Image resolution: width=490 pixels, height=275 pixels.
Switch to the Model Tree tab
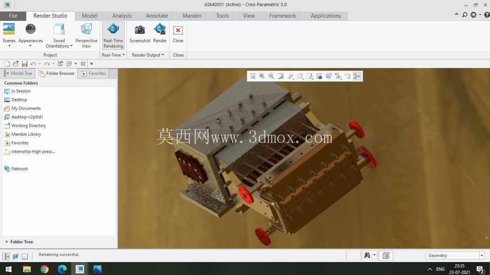click(x=18, y=73)
